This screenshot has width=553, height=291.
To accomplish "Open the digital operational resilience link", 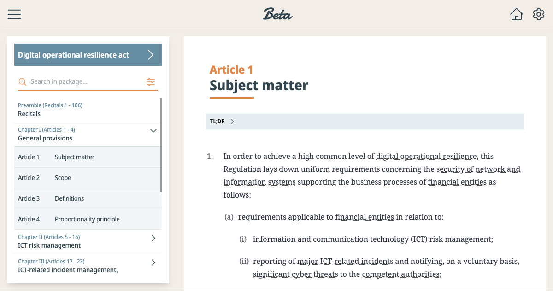I will pyautogui.click(x=426, y=156).
